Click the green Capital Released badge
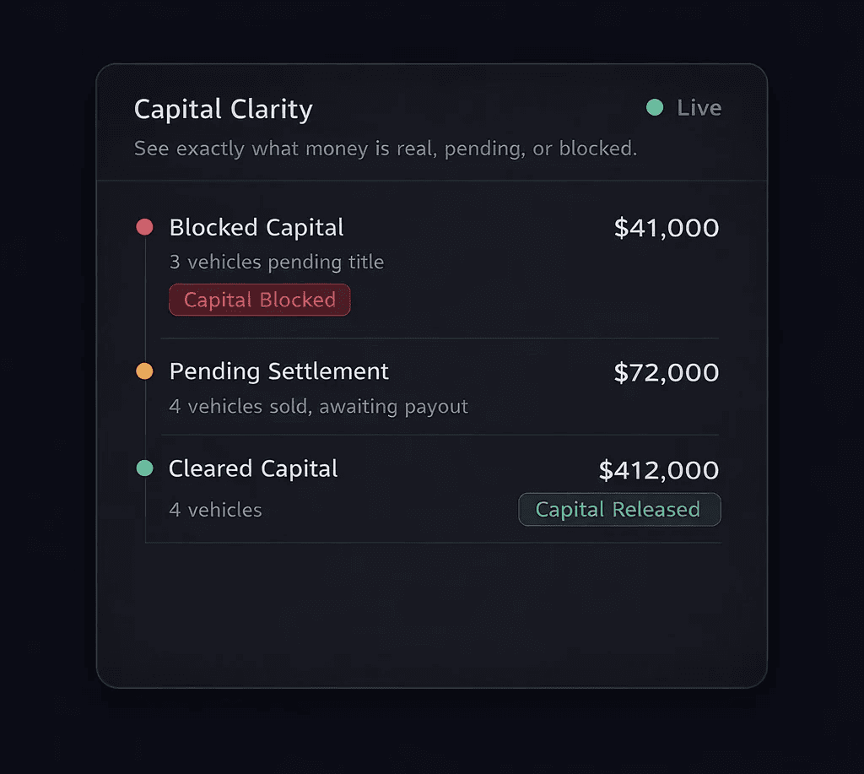The height and width of the screenshot is (774, 864). click(618, 510)
